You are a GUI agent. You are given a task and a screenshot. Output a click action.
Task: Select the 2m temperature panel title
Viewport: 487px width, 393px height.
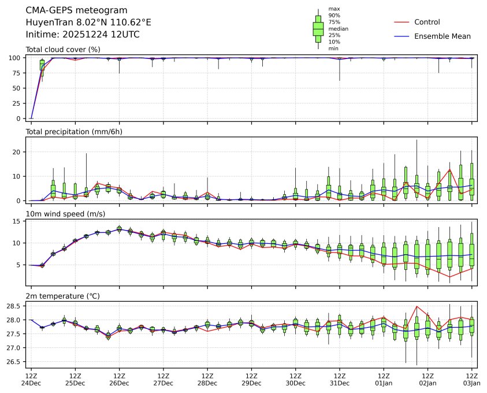point(63,296)
